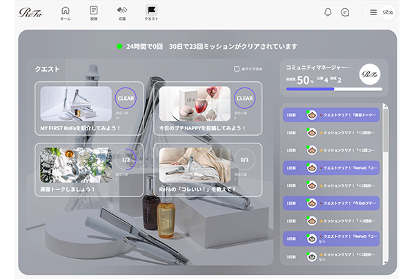Open quest title MY FIRST ReFaを紹介してみよう！
This screenshot has height=279, width=414.
[80, 128]
